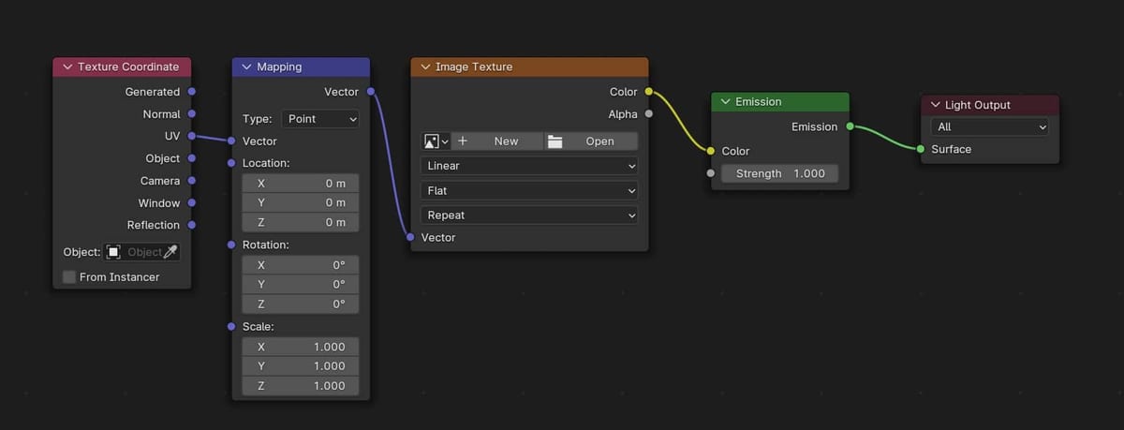Open the image browse dropdown

[x=436, y=141]
